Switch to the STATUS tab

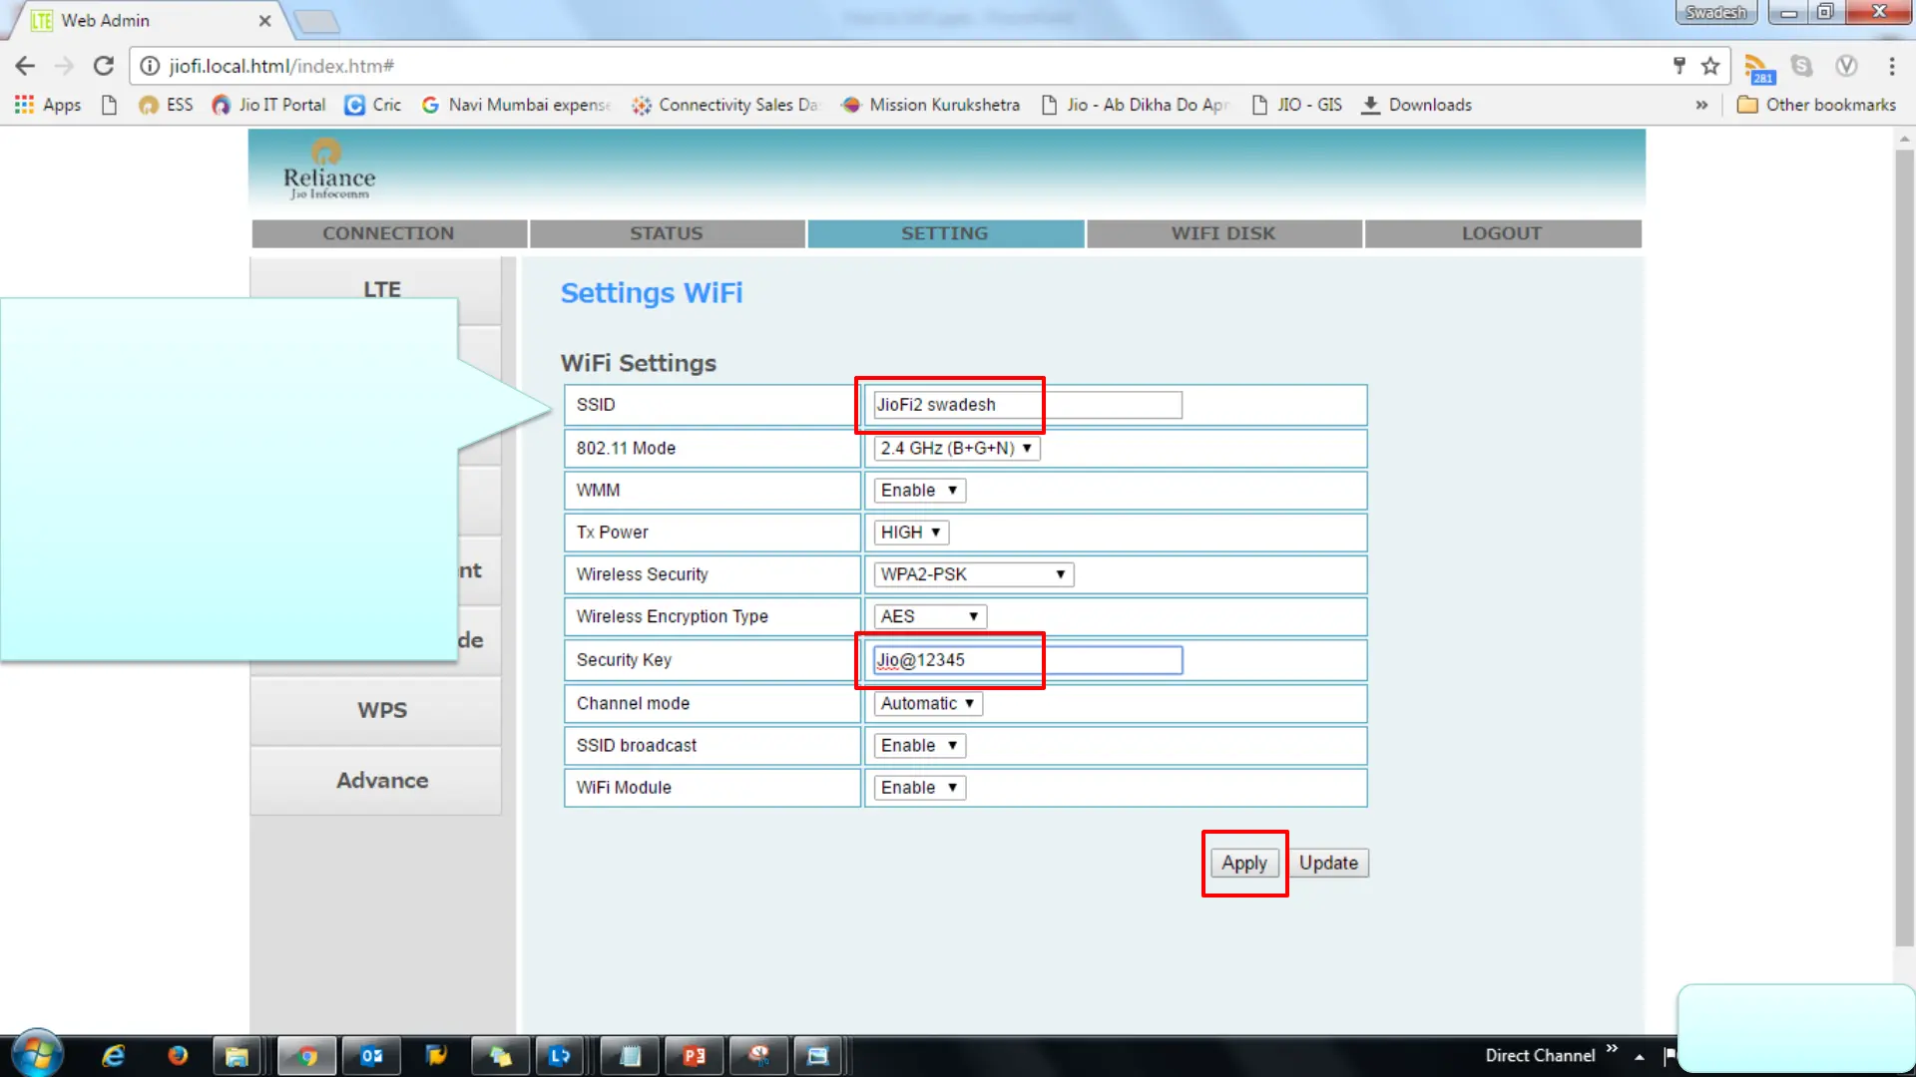(667, 233)
